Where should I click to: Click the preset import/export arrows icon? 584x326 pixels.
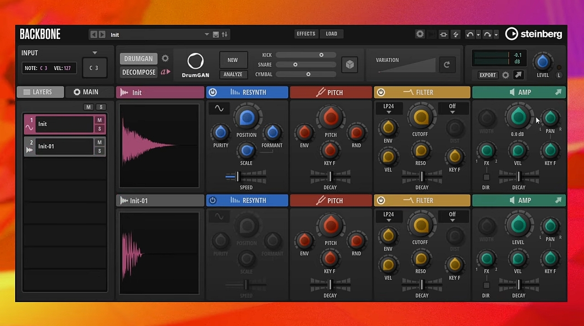(225, 34)
